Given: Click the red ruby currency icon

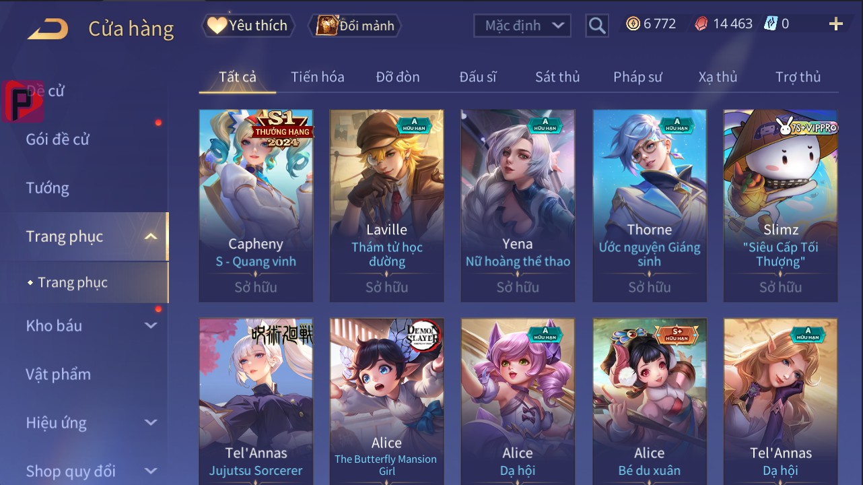Looking at the screenshot, I should point(701,24).
